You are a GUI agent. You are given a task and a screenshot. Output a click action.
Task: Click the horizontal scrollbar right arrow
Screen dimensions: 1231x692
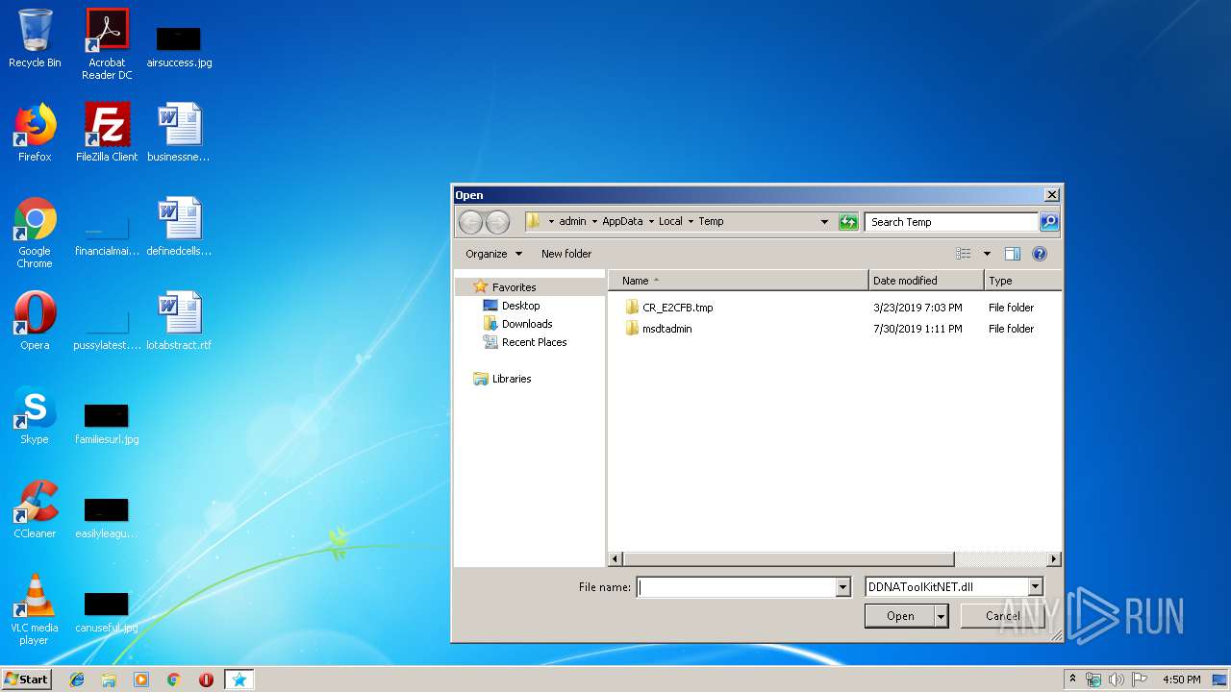(1054, 558)
